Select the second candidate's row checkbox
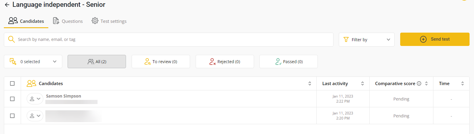Viewport: 474px width, 134px height. [12, 116]
